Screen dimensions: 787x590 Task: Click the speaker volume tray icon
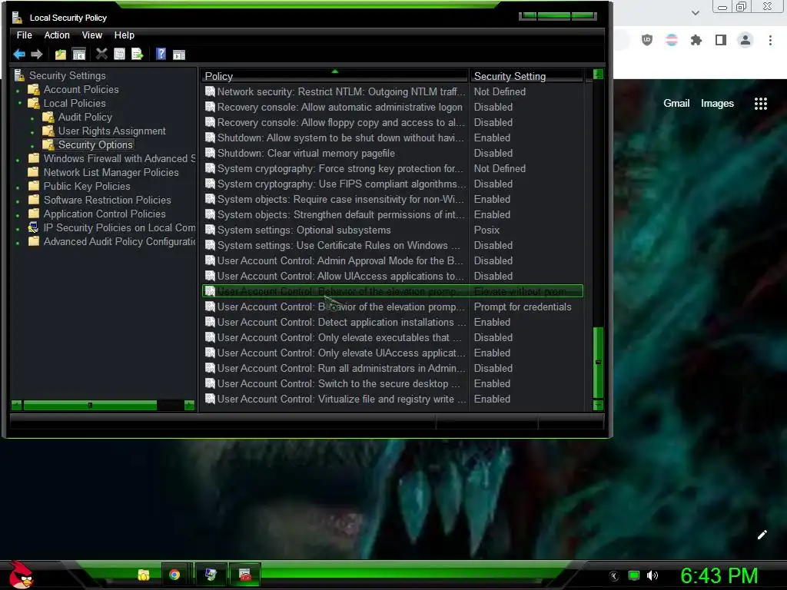pyautogui.click(x=653, y=575)
